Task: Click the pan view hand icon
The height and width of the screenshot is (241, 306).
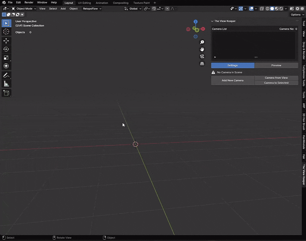Action: click(x=202, y=49)
